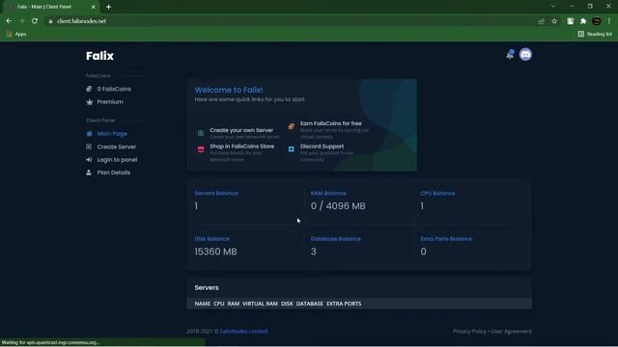This screenshot has height=347, width=618.
Task: Click the CPU Balance label
Action: tap(437, 193)
